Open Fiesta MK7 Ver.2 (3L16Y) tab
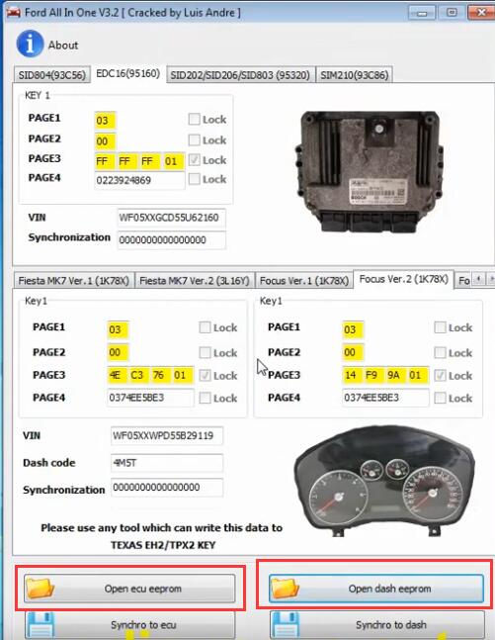Viewport: 495px width, 640px height. tap(194, 281)
